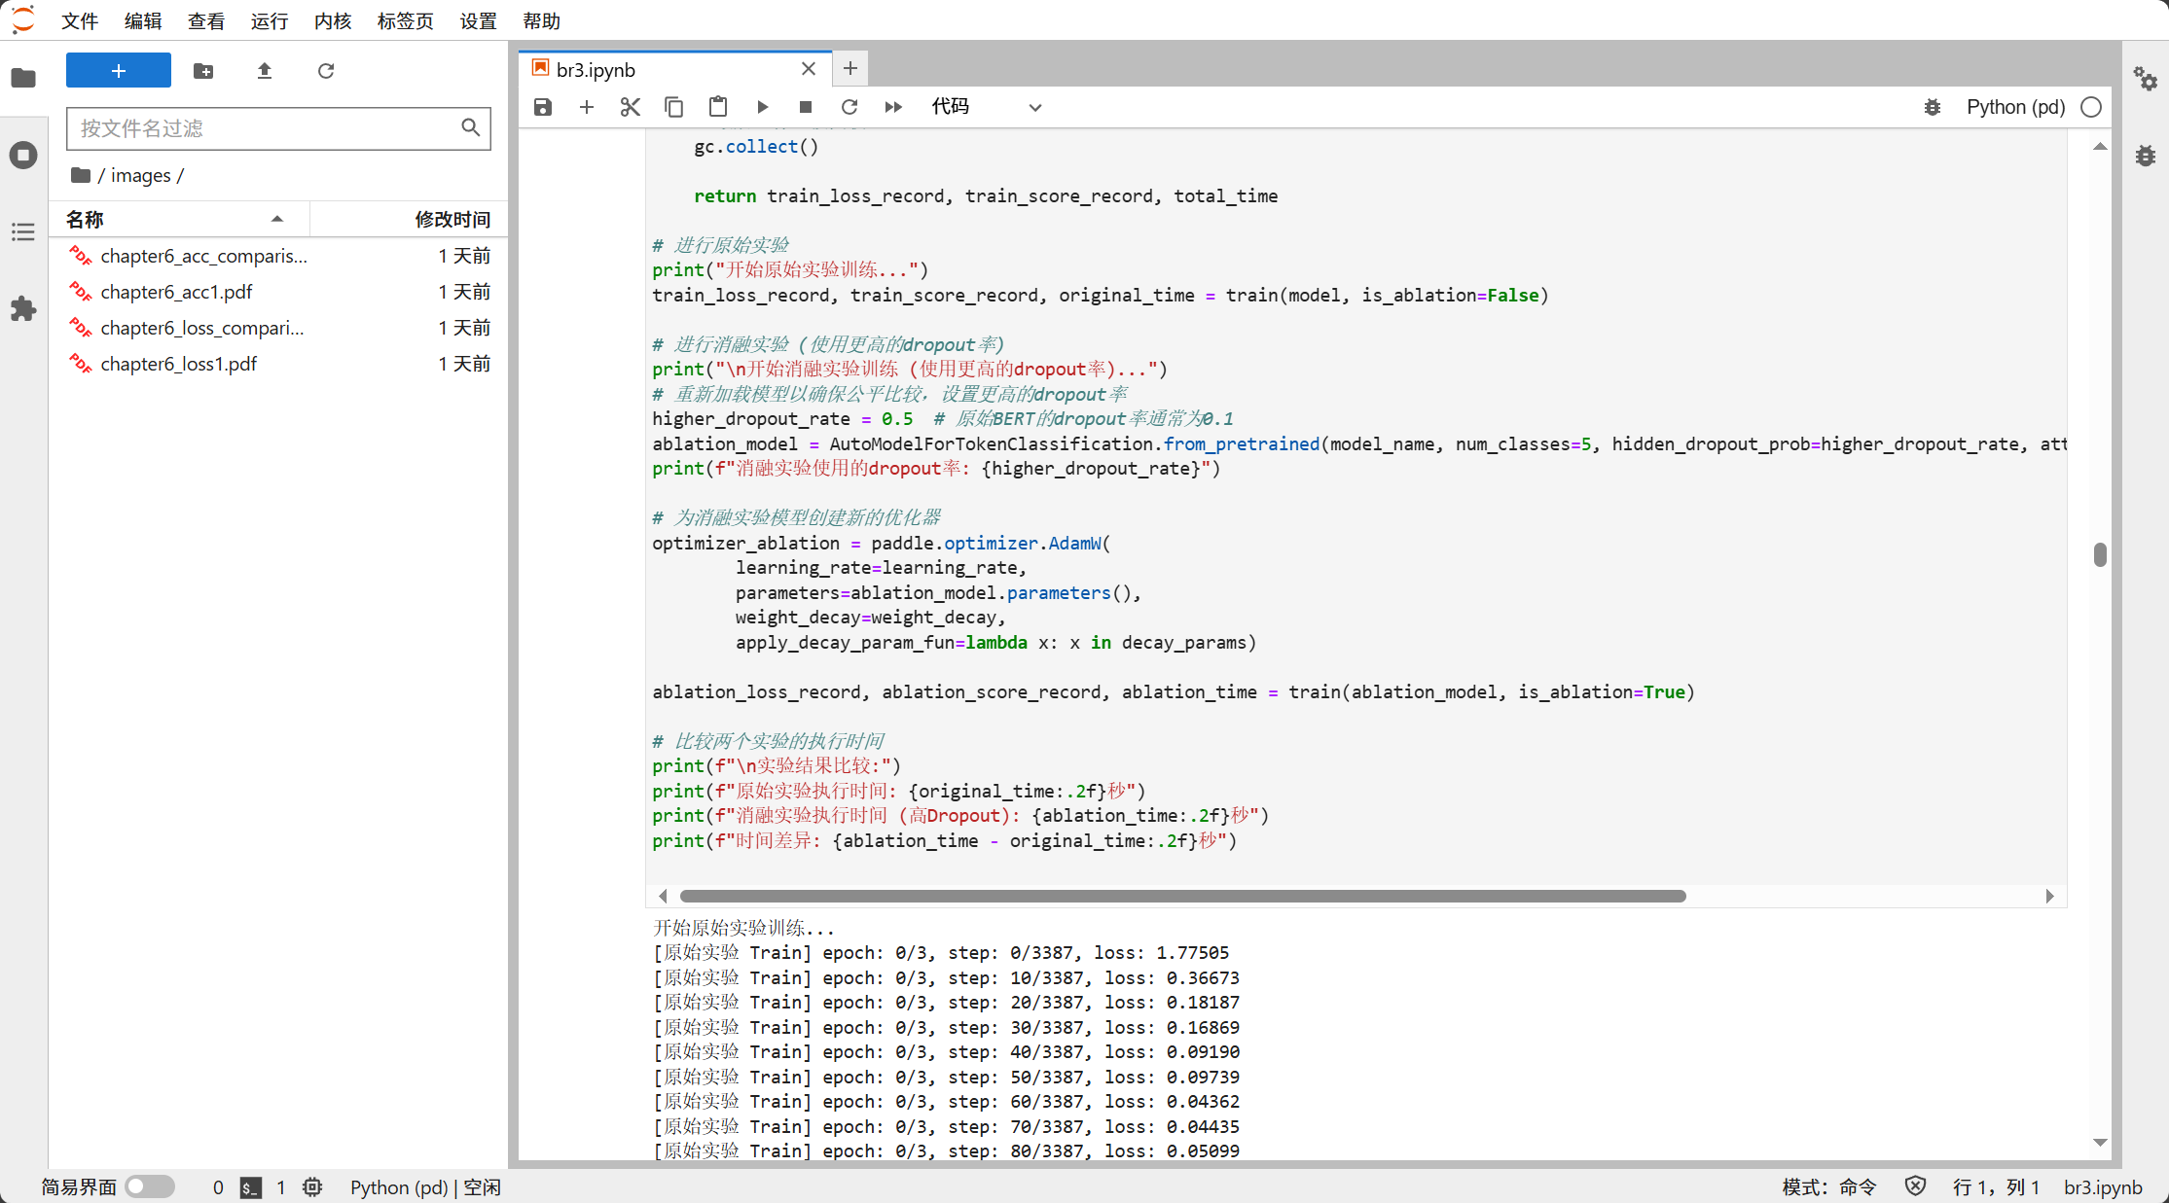2169x1203 pixels.
Task: Click the terminal count status icon
Action: tap(251, 1187)
